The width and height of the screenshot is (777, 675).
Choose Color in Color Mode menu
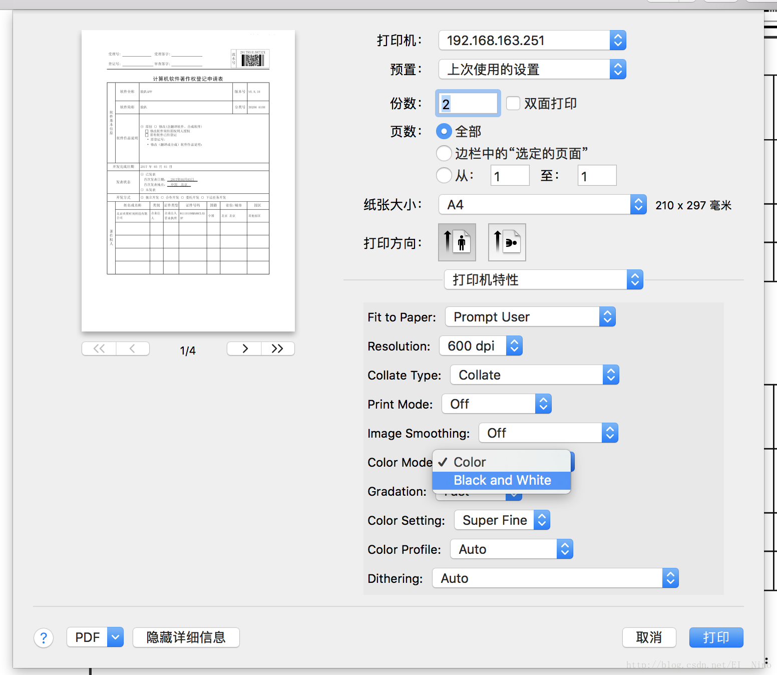click(502, 462)
